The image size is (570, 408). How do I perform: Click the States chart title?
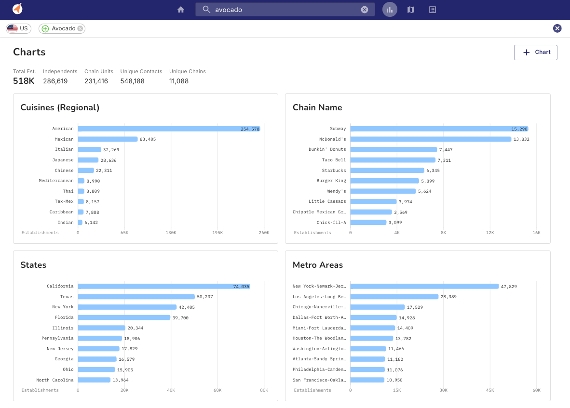tap(33, 265)
